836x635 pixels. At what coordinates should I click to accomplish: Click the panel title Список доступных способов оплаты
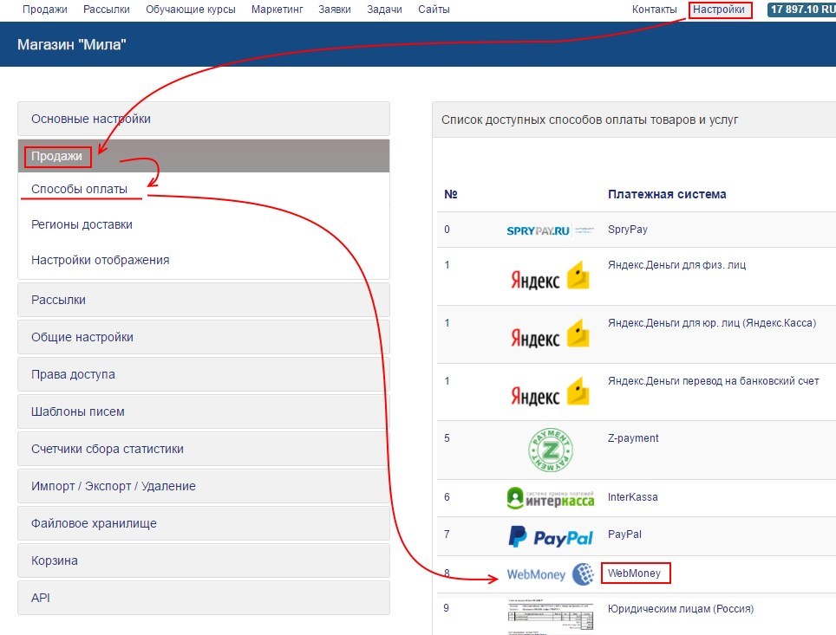590,120
